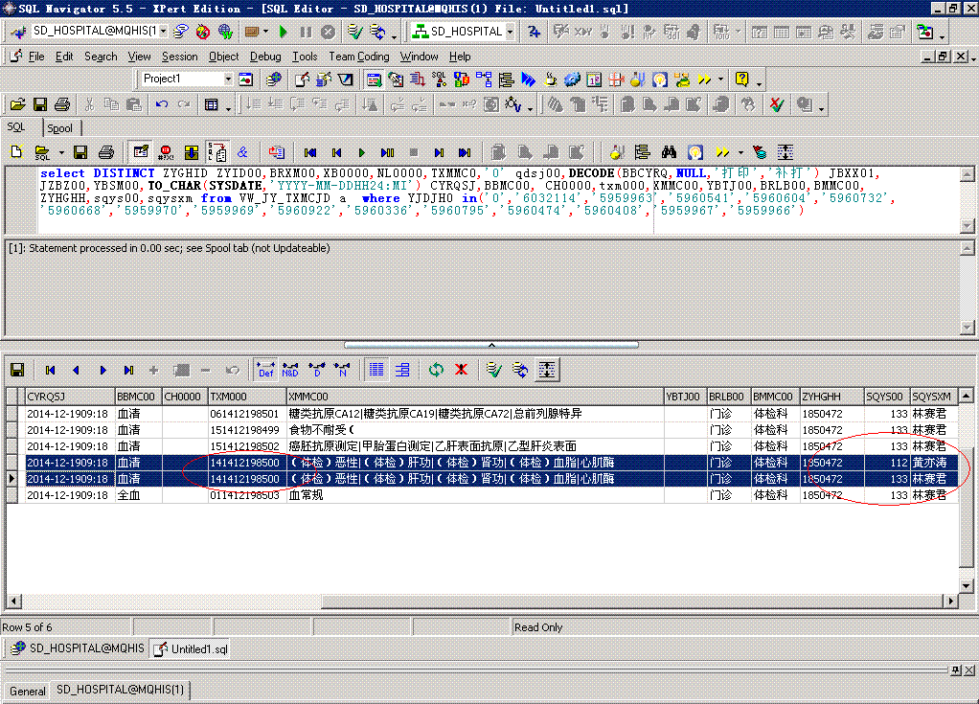Toggle the N&D column display mode

pyautogui.click(x=290, y=370)
